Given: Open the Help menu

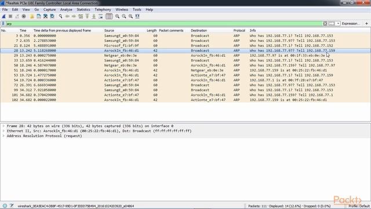Looking at the screenshot, I should click(150, 9).
